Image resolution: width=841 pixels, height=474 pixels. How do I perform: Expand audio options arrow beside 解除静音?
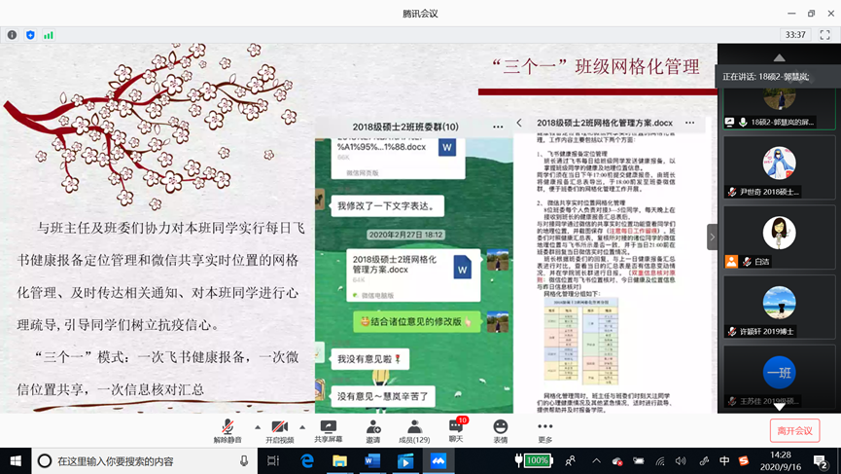pos(258,427)
